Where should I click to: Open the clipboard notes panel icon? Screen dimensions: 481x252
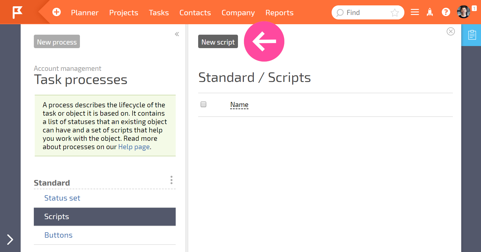pos(472,35)
